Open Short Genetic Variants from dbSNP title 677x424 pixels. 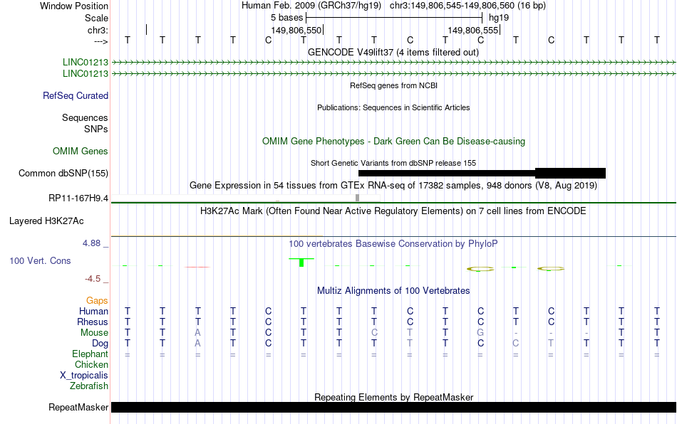click(x=393, y=164)
